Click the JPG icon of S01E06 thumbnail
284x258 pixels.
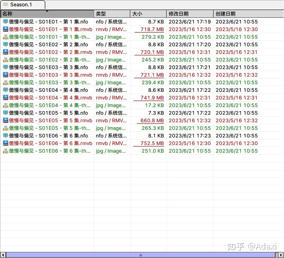tap(6, 151)
